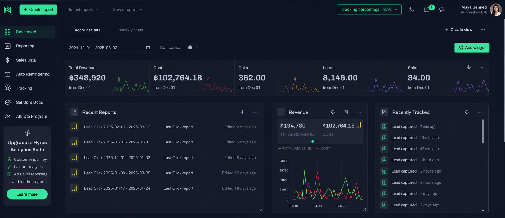The width and height of the screenshot is (505, 218).
Task: Open Lead Click 2025-01-01 - 2025-01-31 report
Action: coord(117,142)
